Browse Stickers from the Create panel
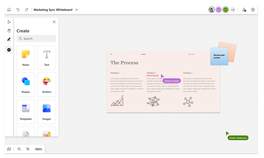 pyautogui.click(x=47, y=85)
